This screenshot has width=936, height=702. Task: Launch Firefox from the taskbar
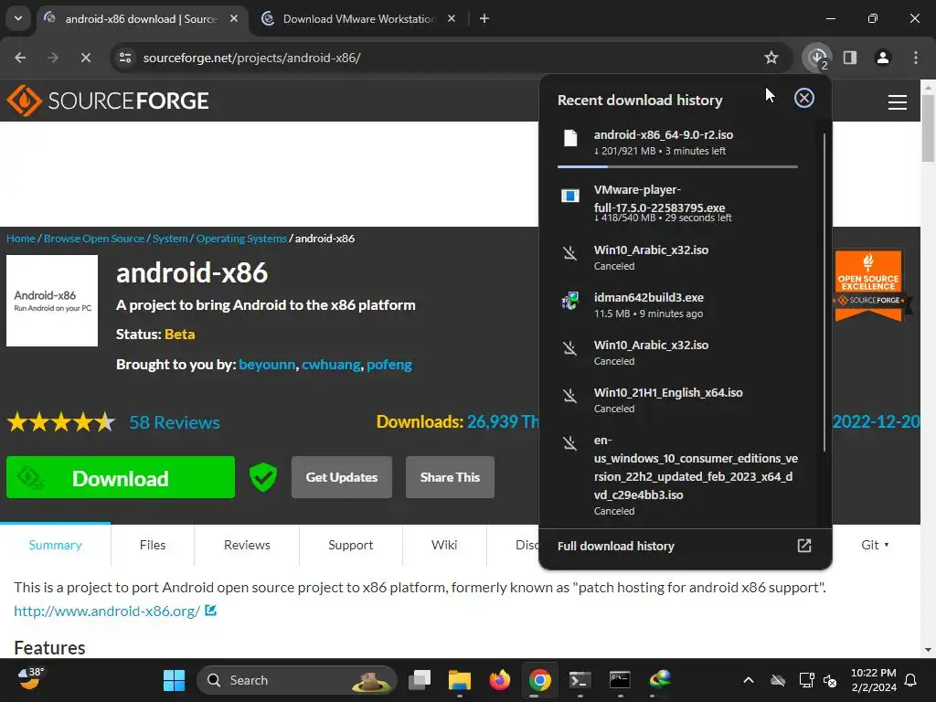pos(500,680)
